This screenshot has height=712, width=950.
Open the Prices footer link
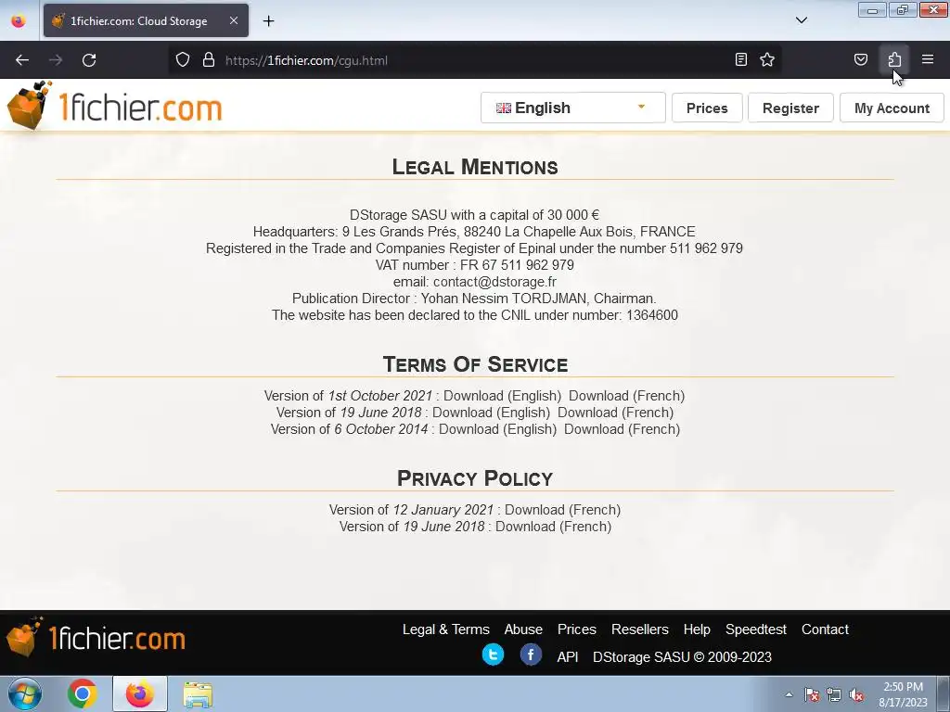pos(577,629)
